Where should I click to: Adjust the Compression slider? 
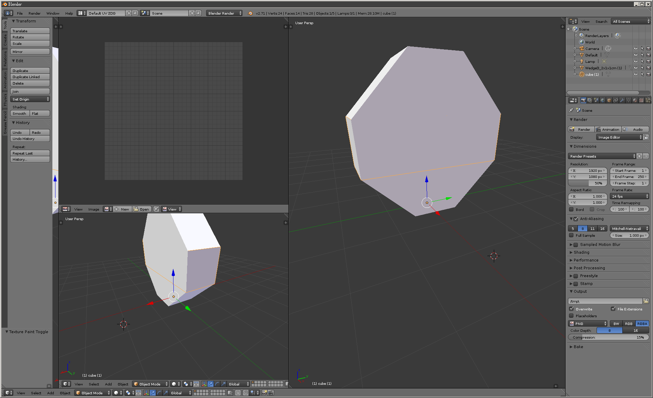pos(608,337)
